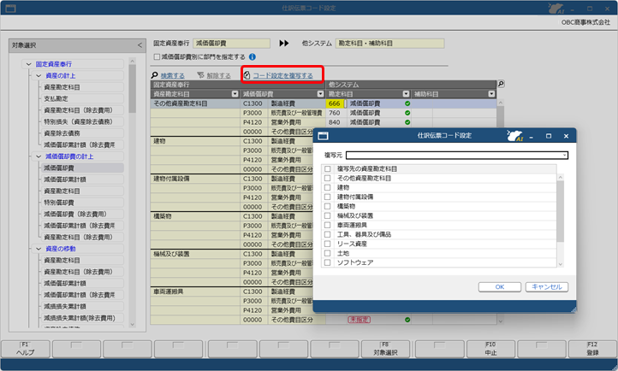Click the F8 対象選択 function key
618x371 pixels.
click(385, 349)
